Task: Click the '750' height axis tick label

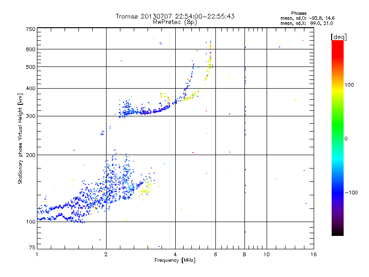Action: click(x=30, y=29)
